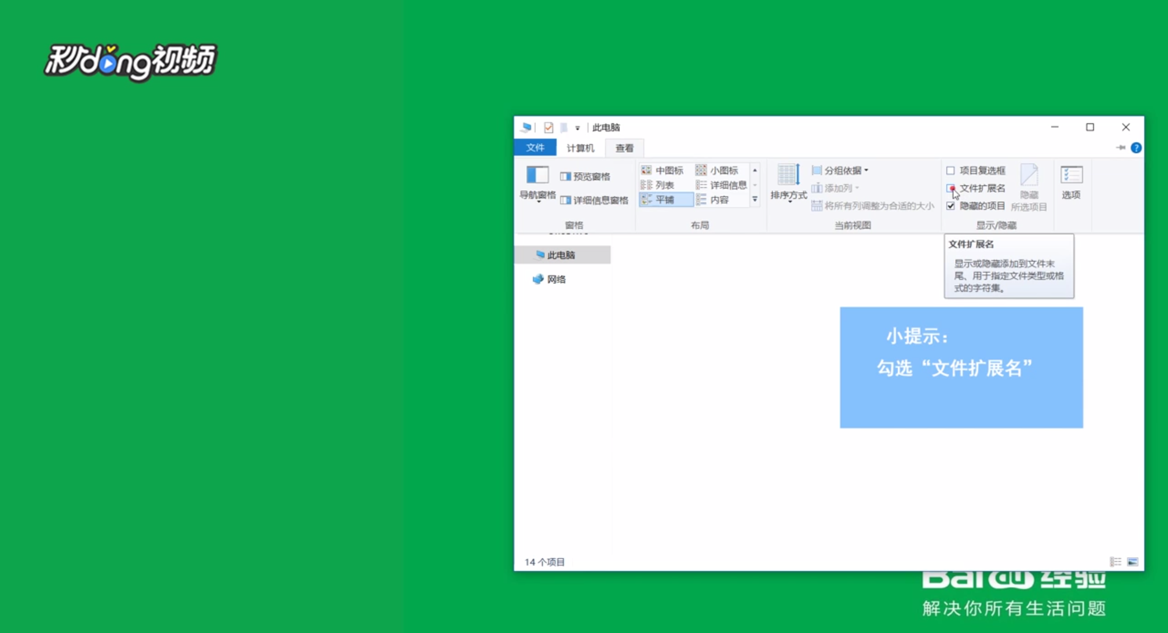Open the explorer help question icon
Viewport: 1168px width, 633px height.
click(1136, 148)
